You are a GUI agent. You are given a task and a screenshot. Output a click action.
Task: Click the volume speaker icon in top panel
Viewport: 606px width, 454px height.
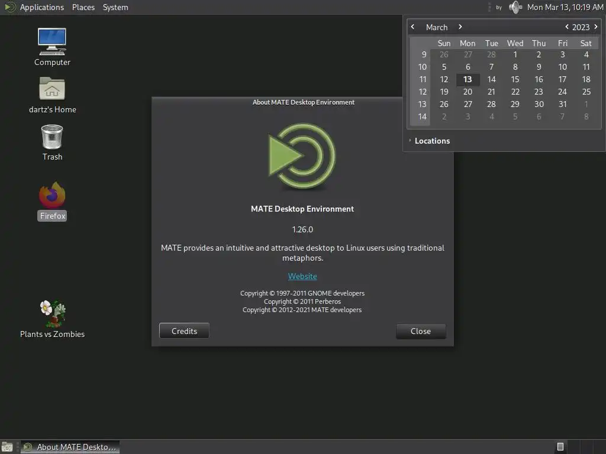[515, 7]
